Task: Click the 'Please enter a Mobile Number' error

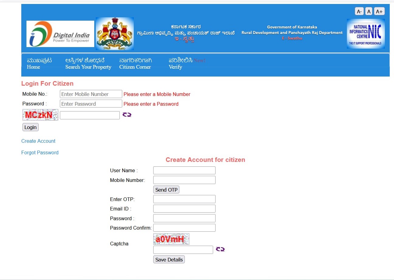Action: click(x=157, y=94)
